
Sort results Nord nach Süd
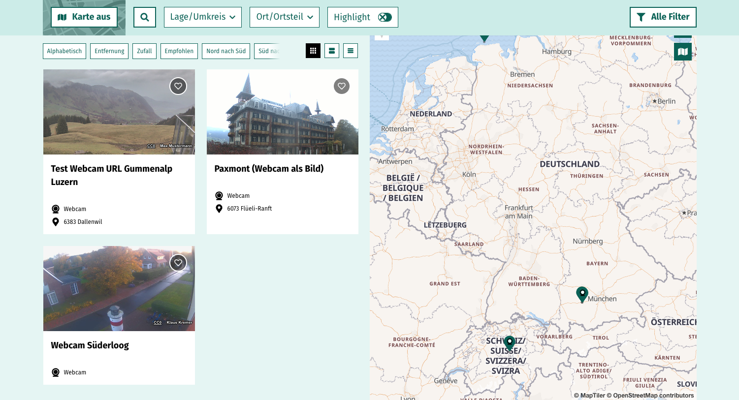pos(226,51)
